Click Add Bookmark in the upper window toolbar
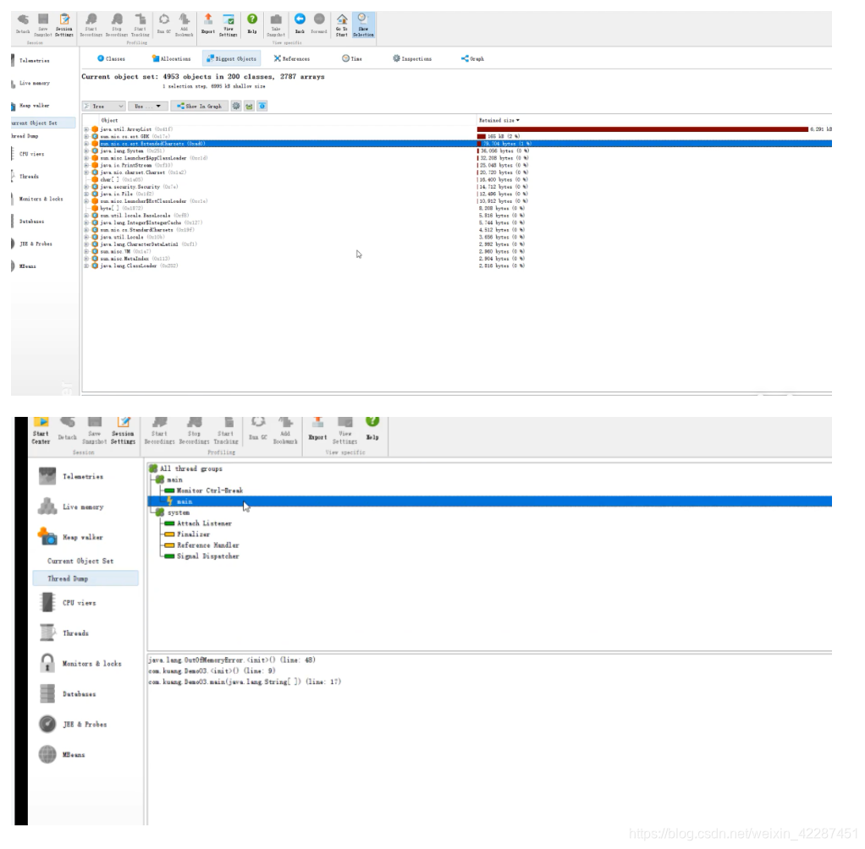Screen dimensions: 865x849 pos(185,25)
